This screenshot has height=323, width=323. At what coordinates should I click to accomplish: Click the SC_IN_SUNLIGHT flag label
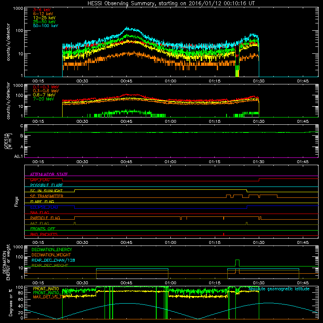point(46,191)
